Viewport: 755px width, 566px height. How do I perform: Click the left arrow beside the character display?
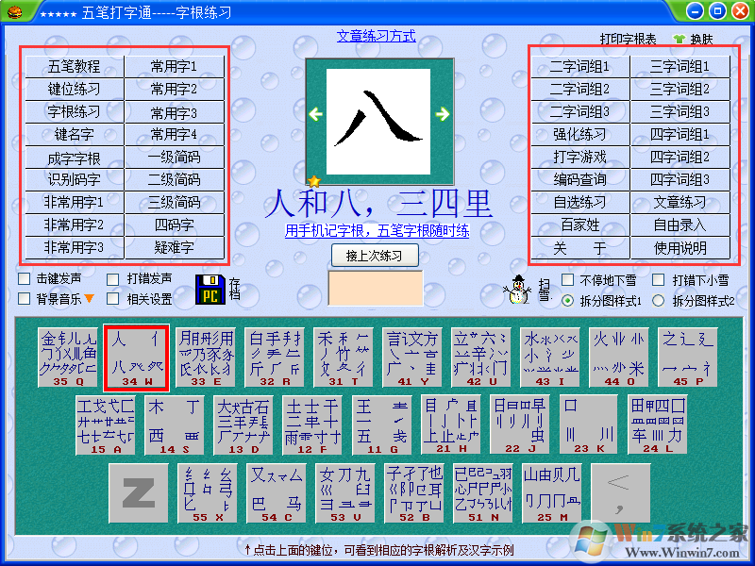coord(315,113)
